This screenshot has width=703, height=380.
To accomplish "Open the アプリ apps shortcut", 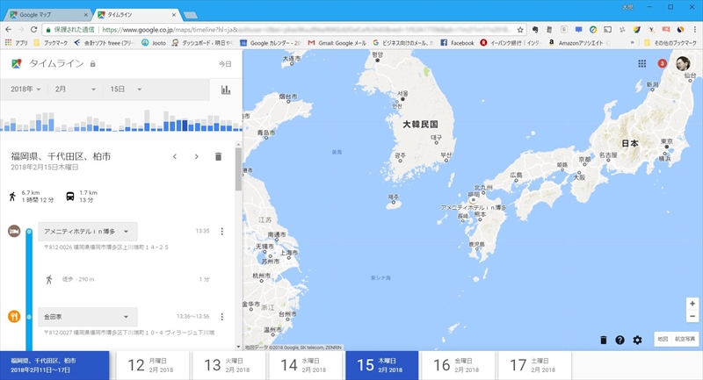I will tap(16, 43).
